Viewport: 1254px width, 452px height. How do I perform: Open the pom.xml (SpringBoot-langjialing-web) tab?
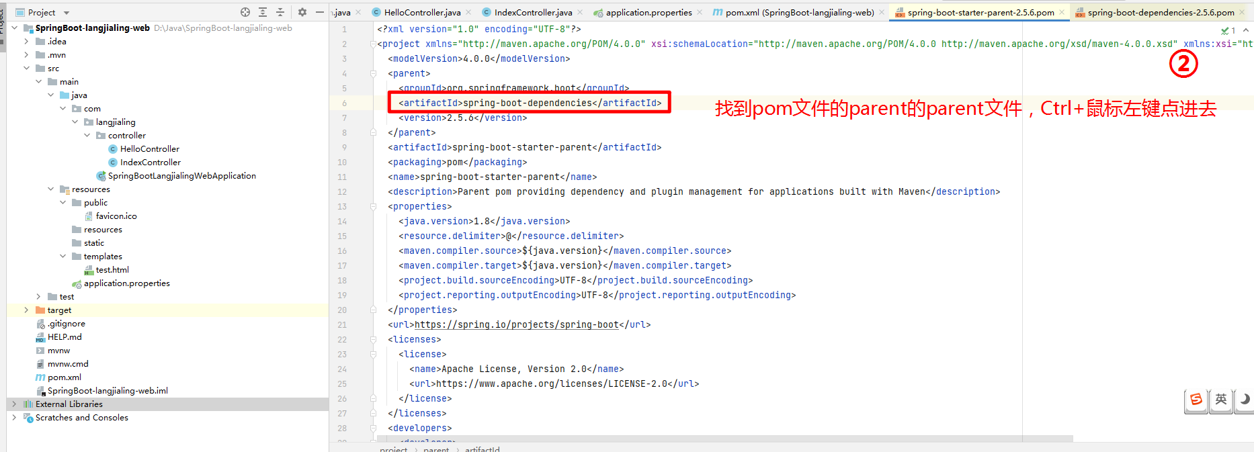click(x=800, y=12)
